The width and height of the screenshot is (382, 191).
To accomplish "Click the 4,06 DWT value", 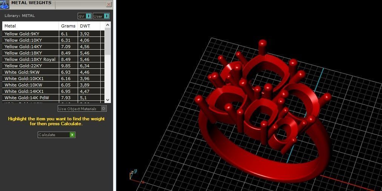I will (x=84, y=40).
